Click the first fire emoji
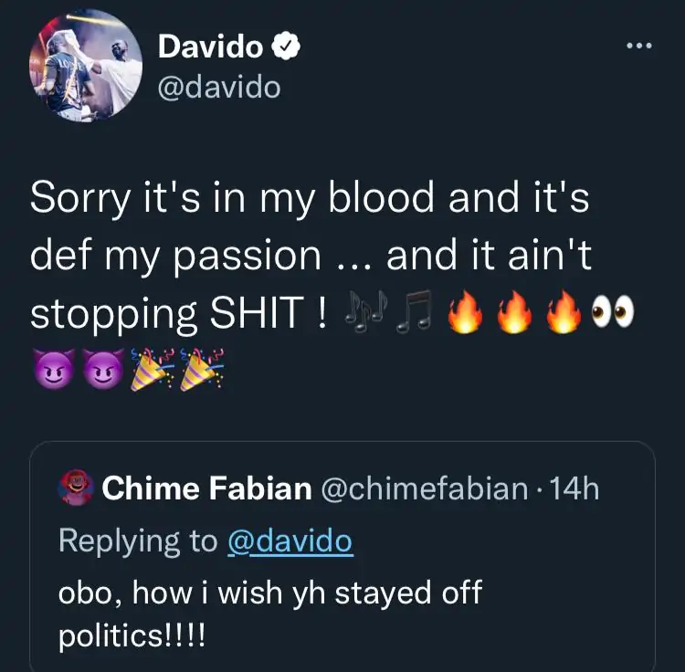 tap(464, 315)
